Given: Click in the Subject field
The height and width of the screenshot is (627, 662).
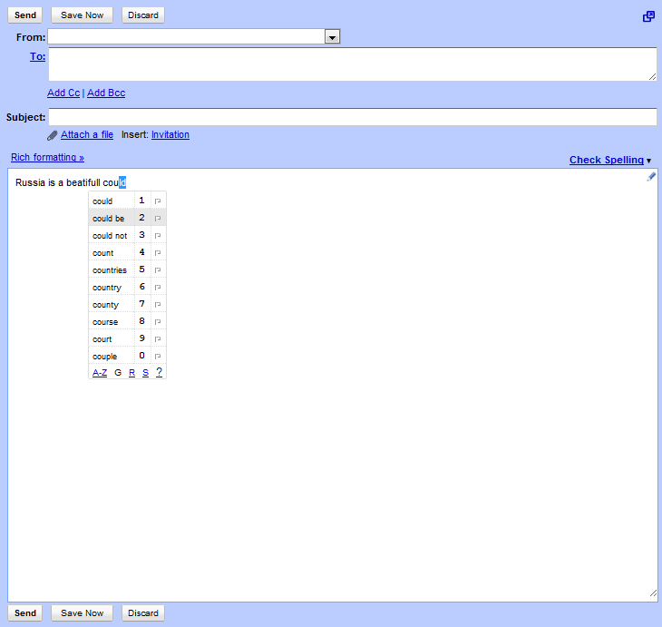Looking at the screenshot, I should [x=352, y=117].
